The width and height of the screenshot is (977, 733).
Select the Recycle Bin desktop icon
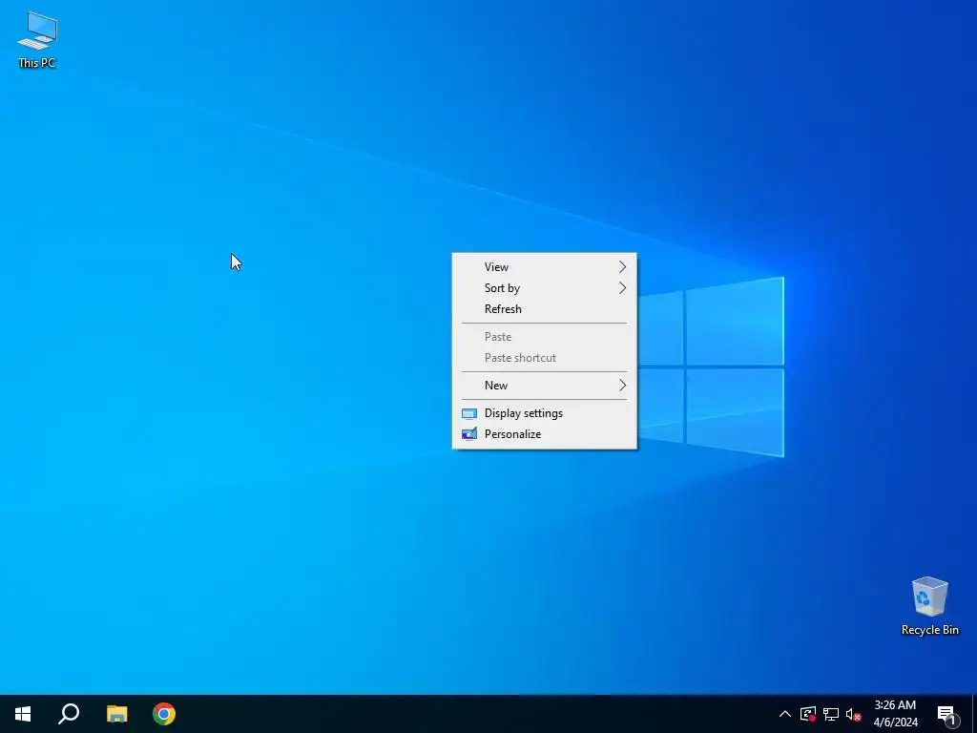(x=929, y=606)
